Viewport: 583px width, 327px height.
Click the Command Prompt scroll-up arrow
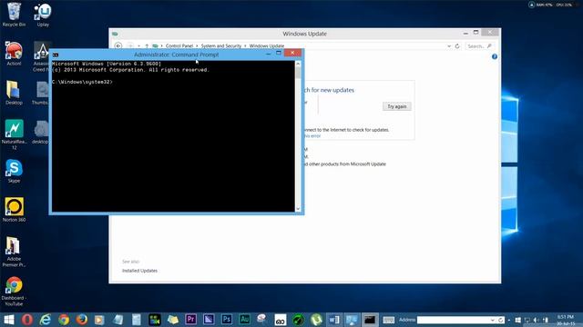pos(298,64)
